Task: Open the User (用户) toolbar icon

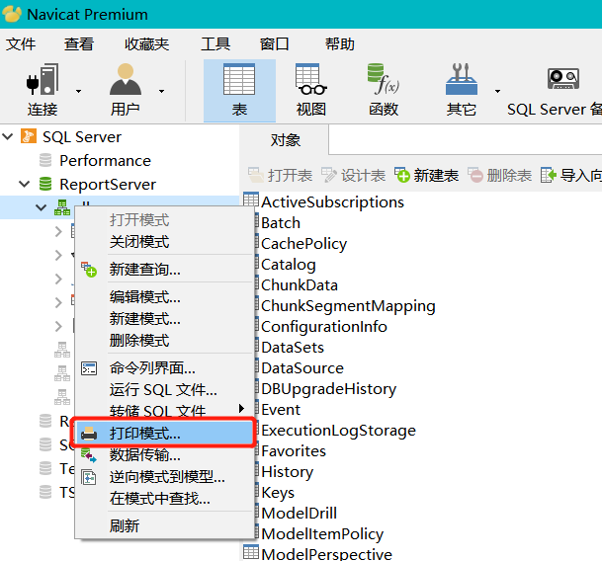Action: [x=126, y=79]
